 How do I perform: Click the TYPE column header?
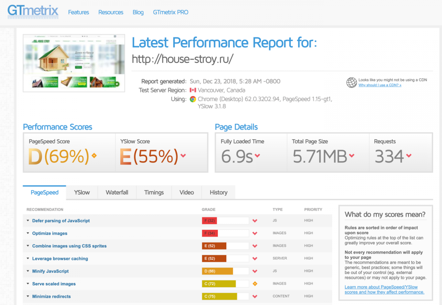(x=278, y=210)
